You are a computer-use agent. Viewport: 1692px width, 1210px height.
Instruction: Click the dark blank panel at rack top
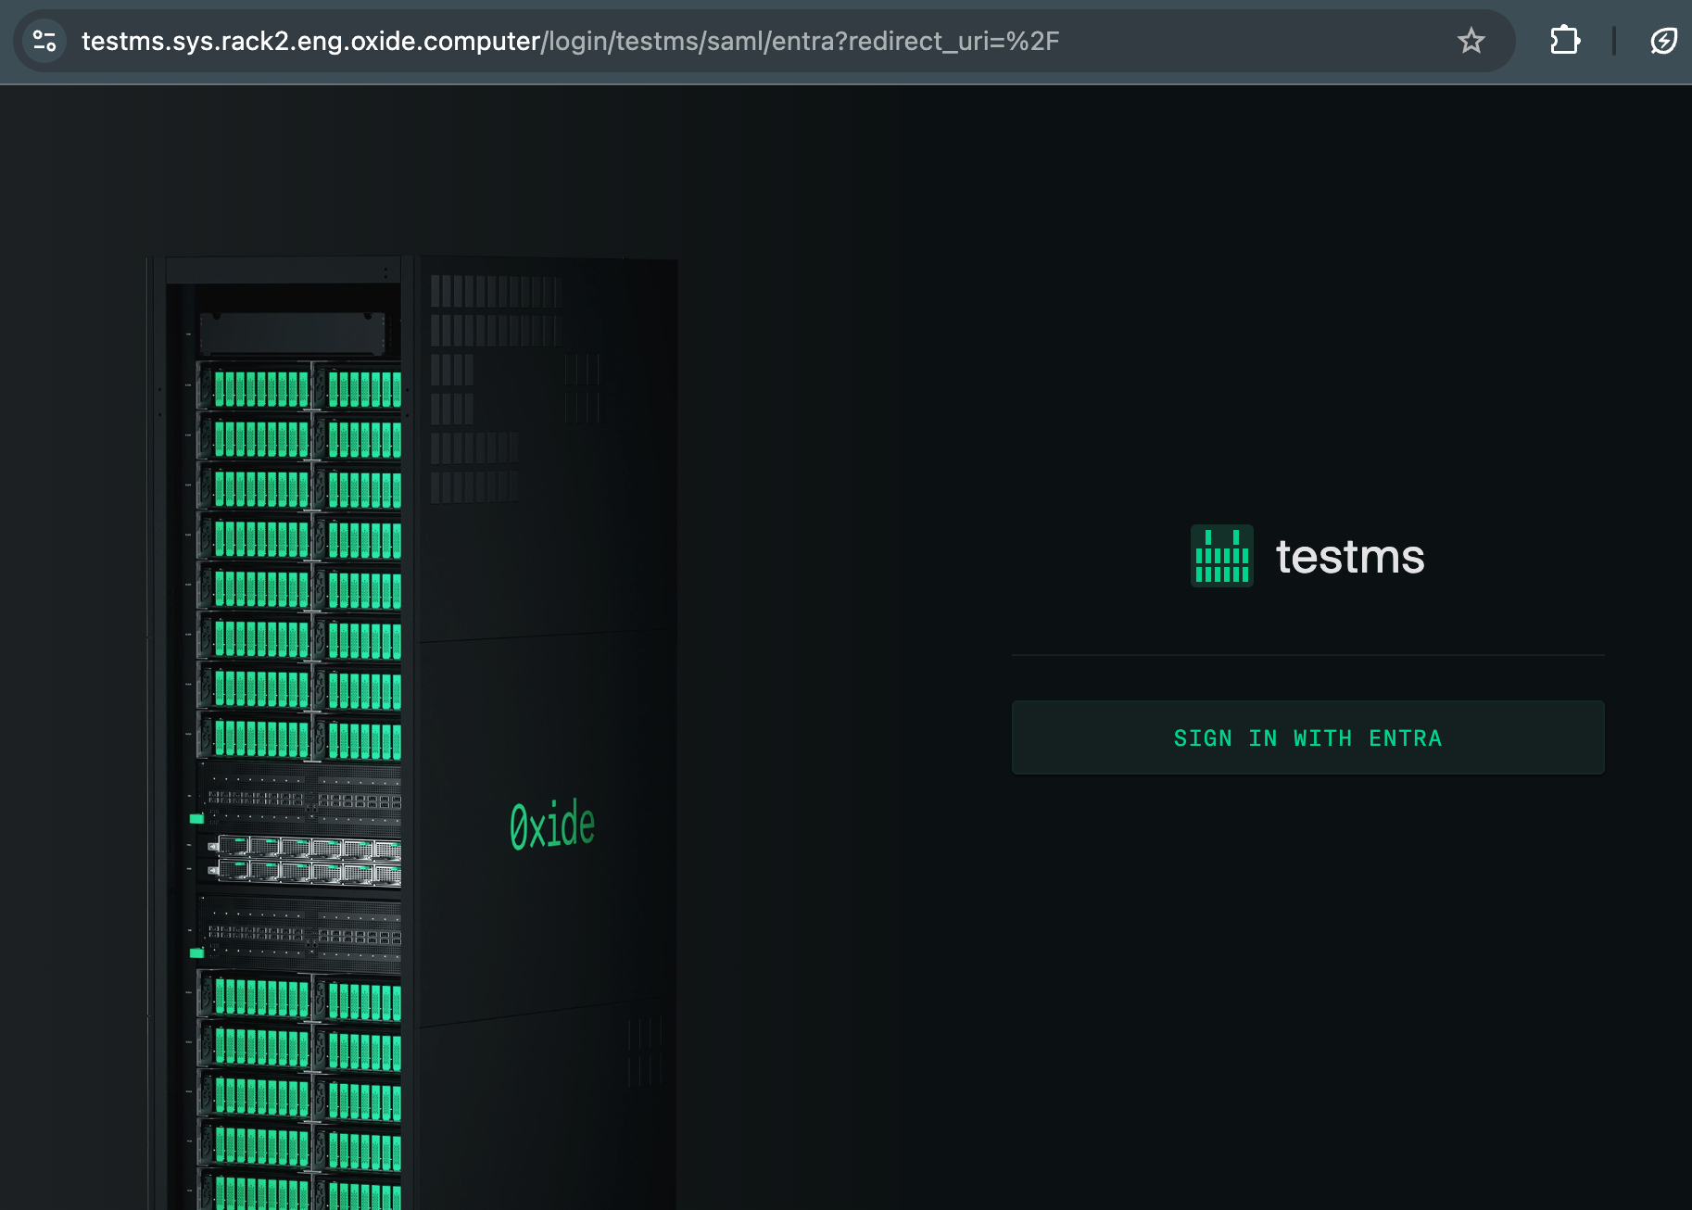click(292, 333)
